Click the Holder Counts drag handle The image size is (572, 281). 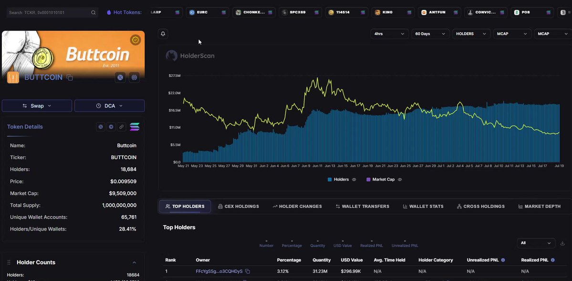tap(9, 262)
